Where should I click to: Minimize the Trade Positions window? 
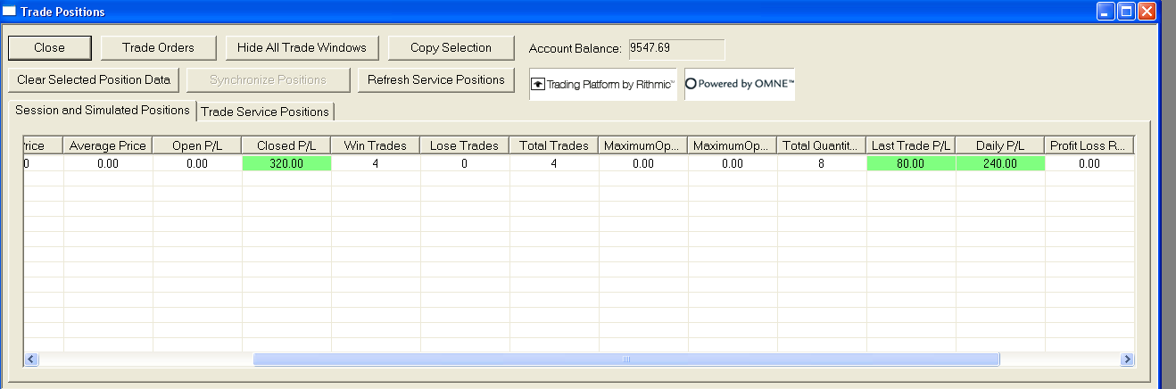(1106, 12)
